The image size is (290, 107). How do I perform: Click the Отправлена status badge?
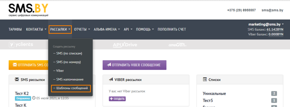[23, 99]
